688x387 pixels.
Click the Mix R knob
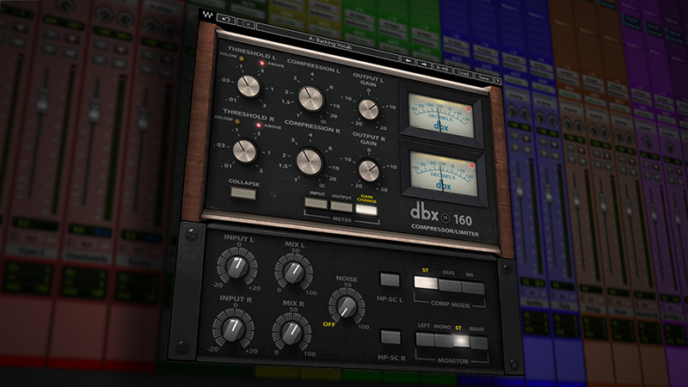(x=292, y=332)
